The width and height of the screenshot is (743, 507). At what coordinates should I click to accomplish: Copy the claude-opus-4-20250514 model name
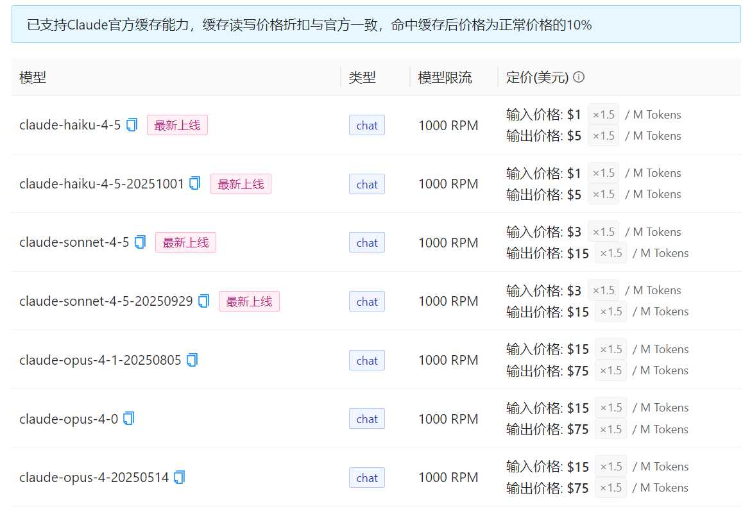179,478
